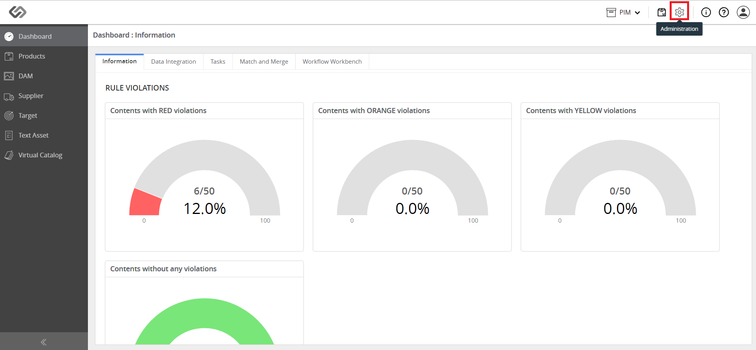756x350 pixels.
Task: Switch to the Tasks tab
Action: [218, 62]
